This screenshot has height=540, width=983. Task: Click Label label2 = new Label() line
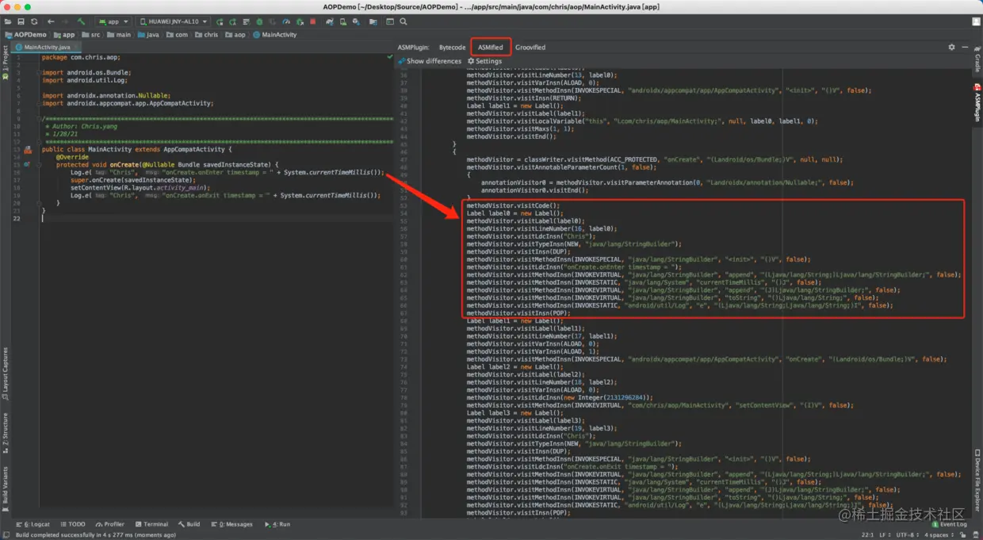pyautogui.click(x=513, y=367)
